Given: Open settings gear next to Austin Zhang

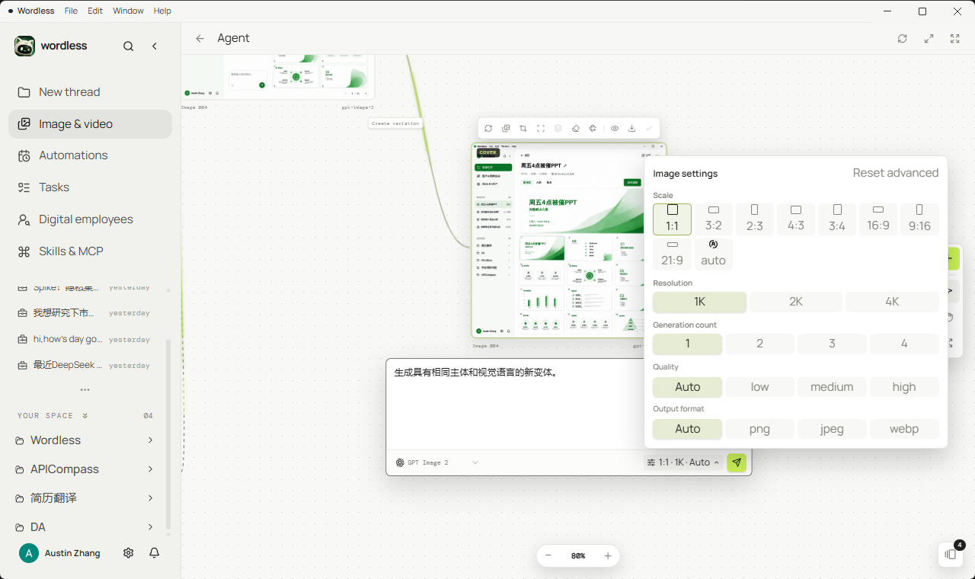Looking at the screenshot, I should (128, 553).
